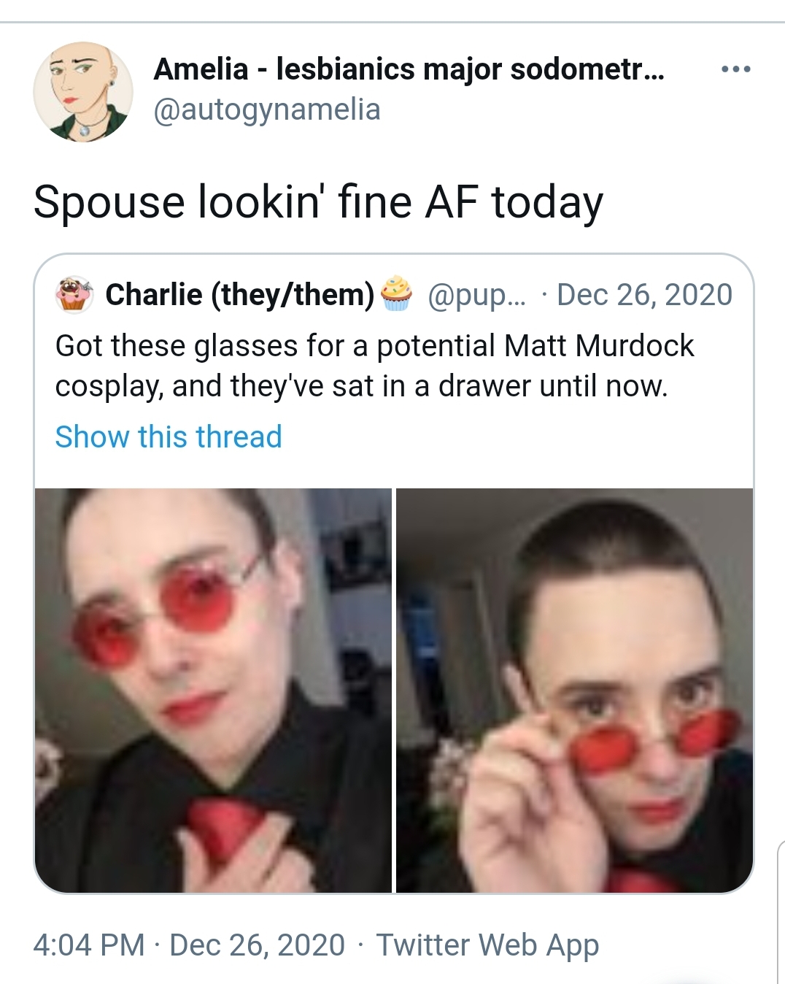
Task: Click the quoted tweet card header area
Action: point(394,295)
